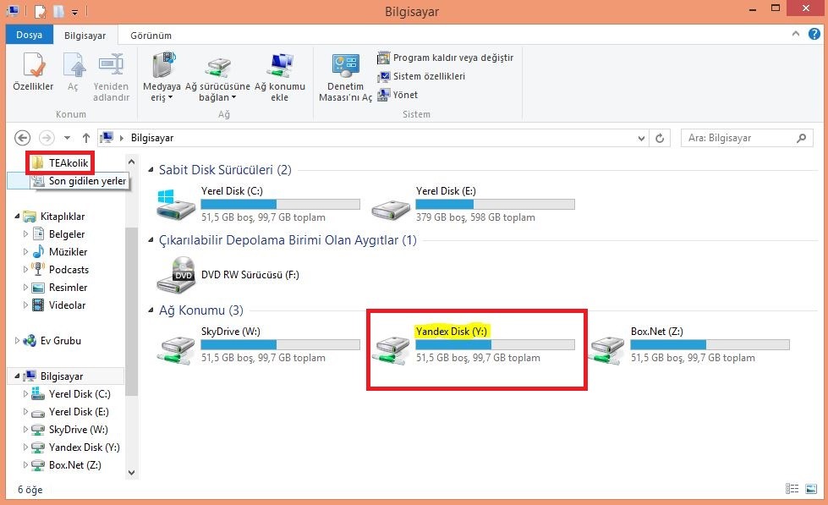Viewport: 828px width, 505px height.
Task: Switch to details view icon
Action: click(x=792, y=489)
